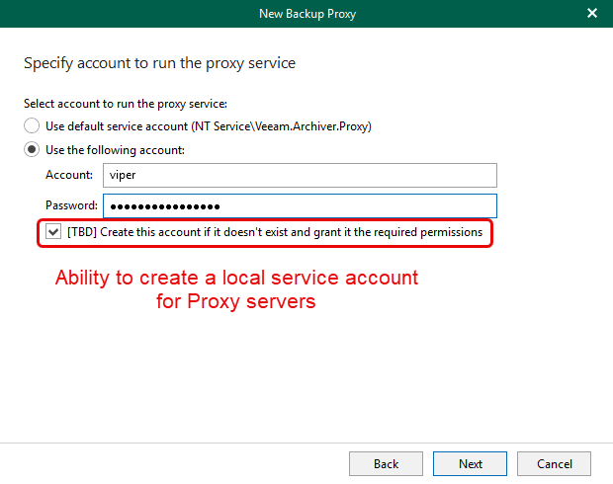Image resolution: width=613 pixels, height=484 pixels.
Task: Go to the previous step with Back
Action: click(386, 463)
